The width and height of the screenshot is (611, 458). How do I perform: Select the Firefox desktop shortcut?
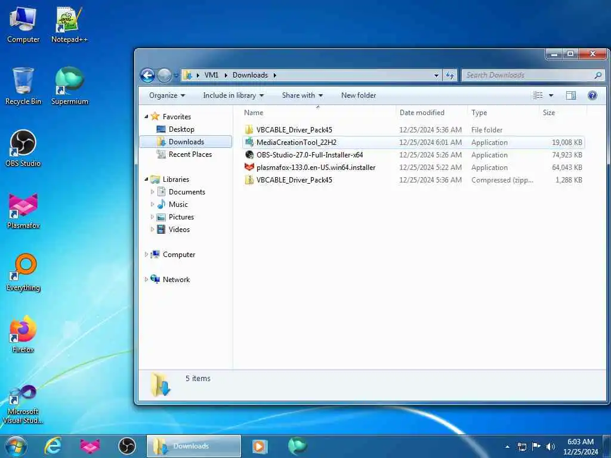click(23, 334)
